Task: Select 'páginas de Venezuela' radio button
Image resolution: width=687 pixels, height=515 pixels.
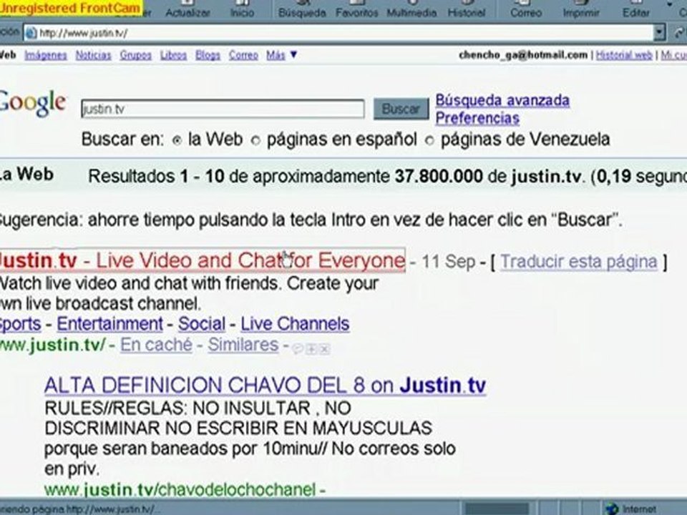Action: point(430,141)
